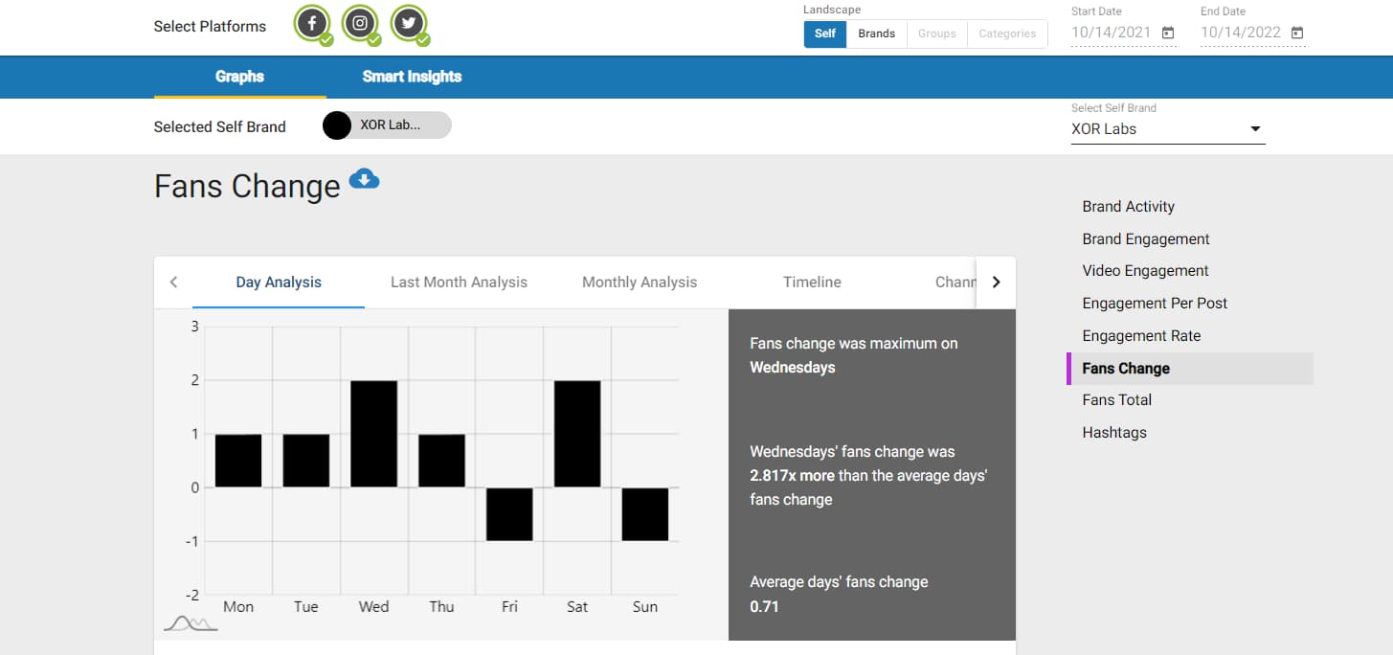
Task: Click the Start Date input field
Action: (x=1111, y=32)
